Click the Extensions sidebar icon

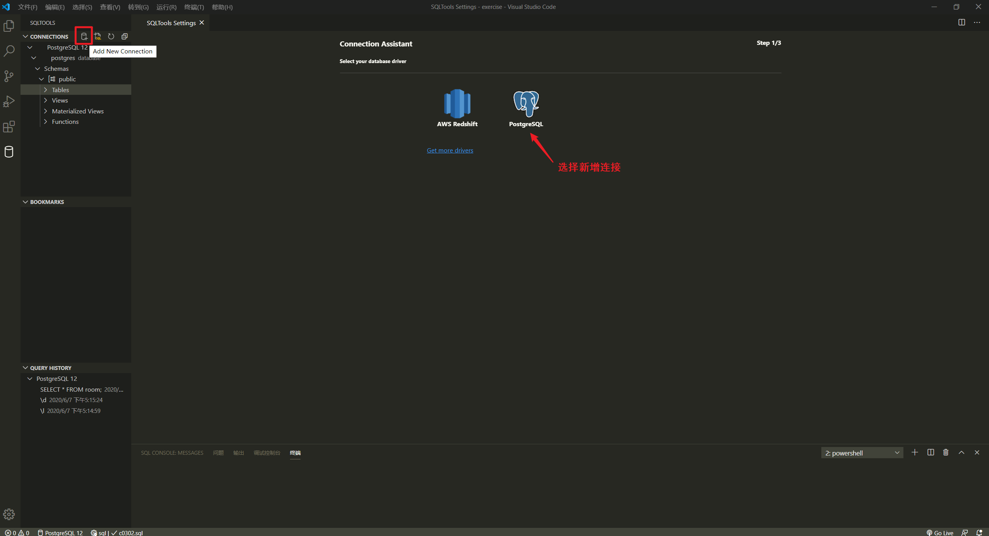10,127
